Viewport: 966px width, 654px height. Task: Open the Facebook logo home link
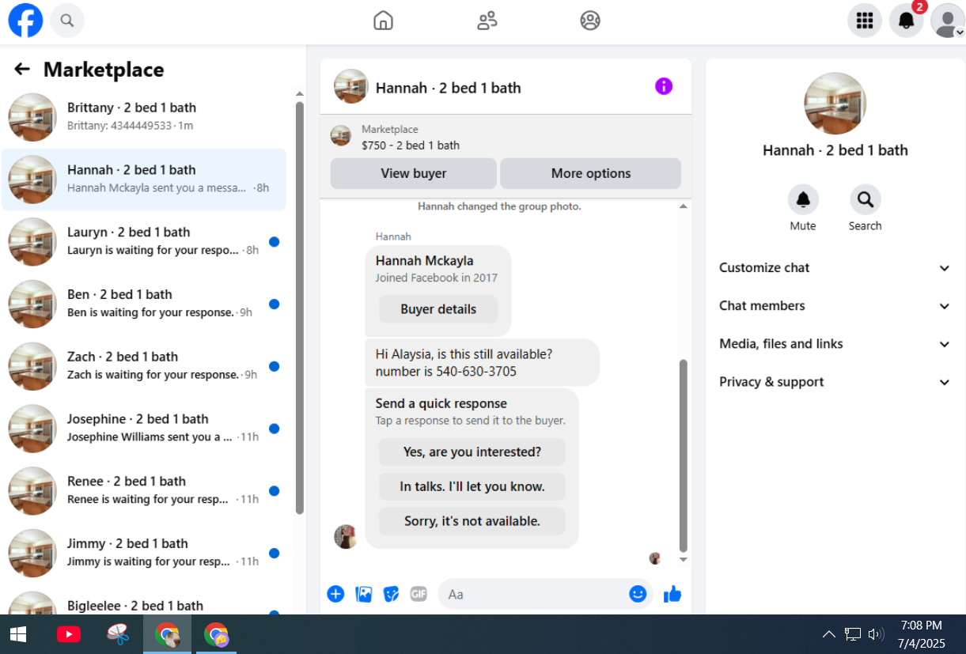25,21
